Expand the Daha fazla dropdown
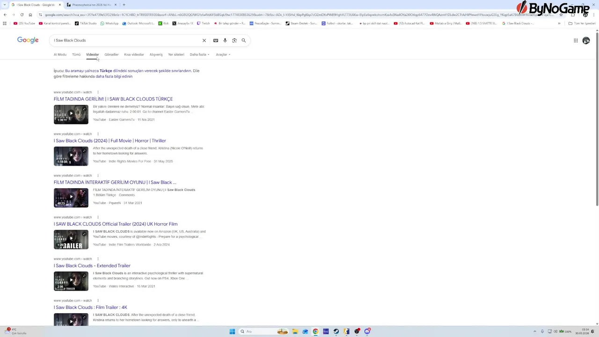The width and height of the screenshot is (599, 337). (x=199, y=54)
